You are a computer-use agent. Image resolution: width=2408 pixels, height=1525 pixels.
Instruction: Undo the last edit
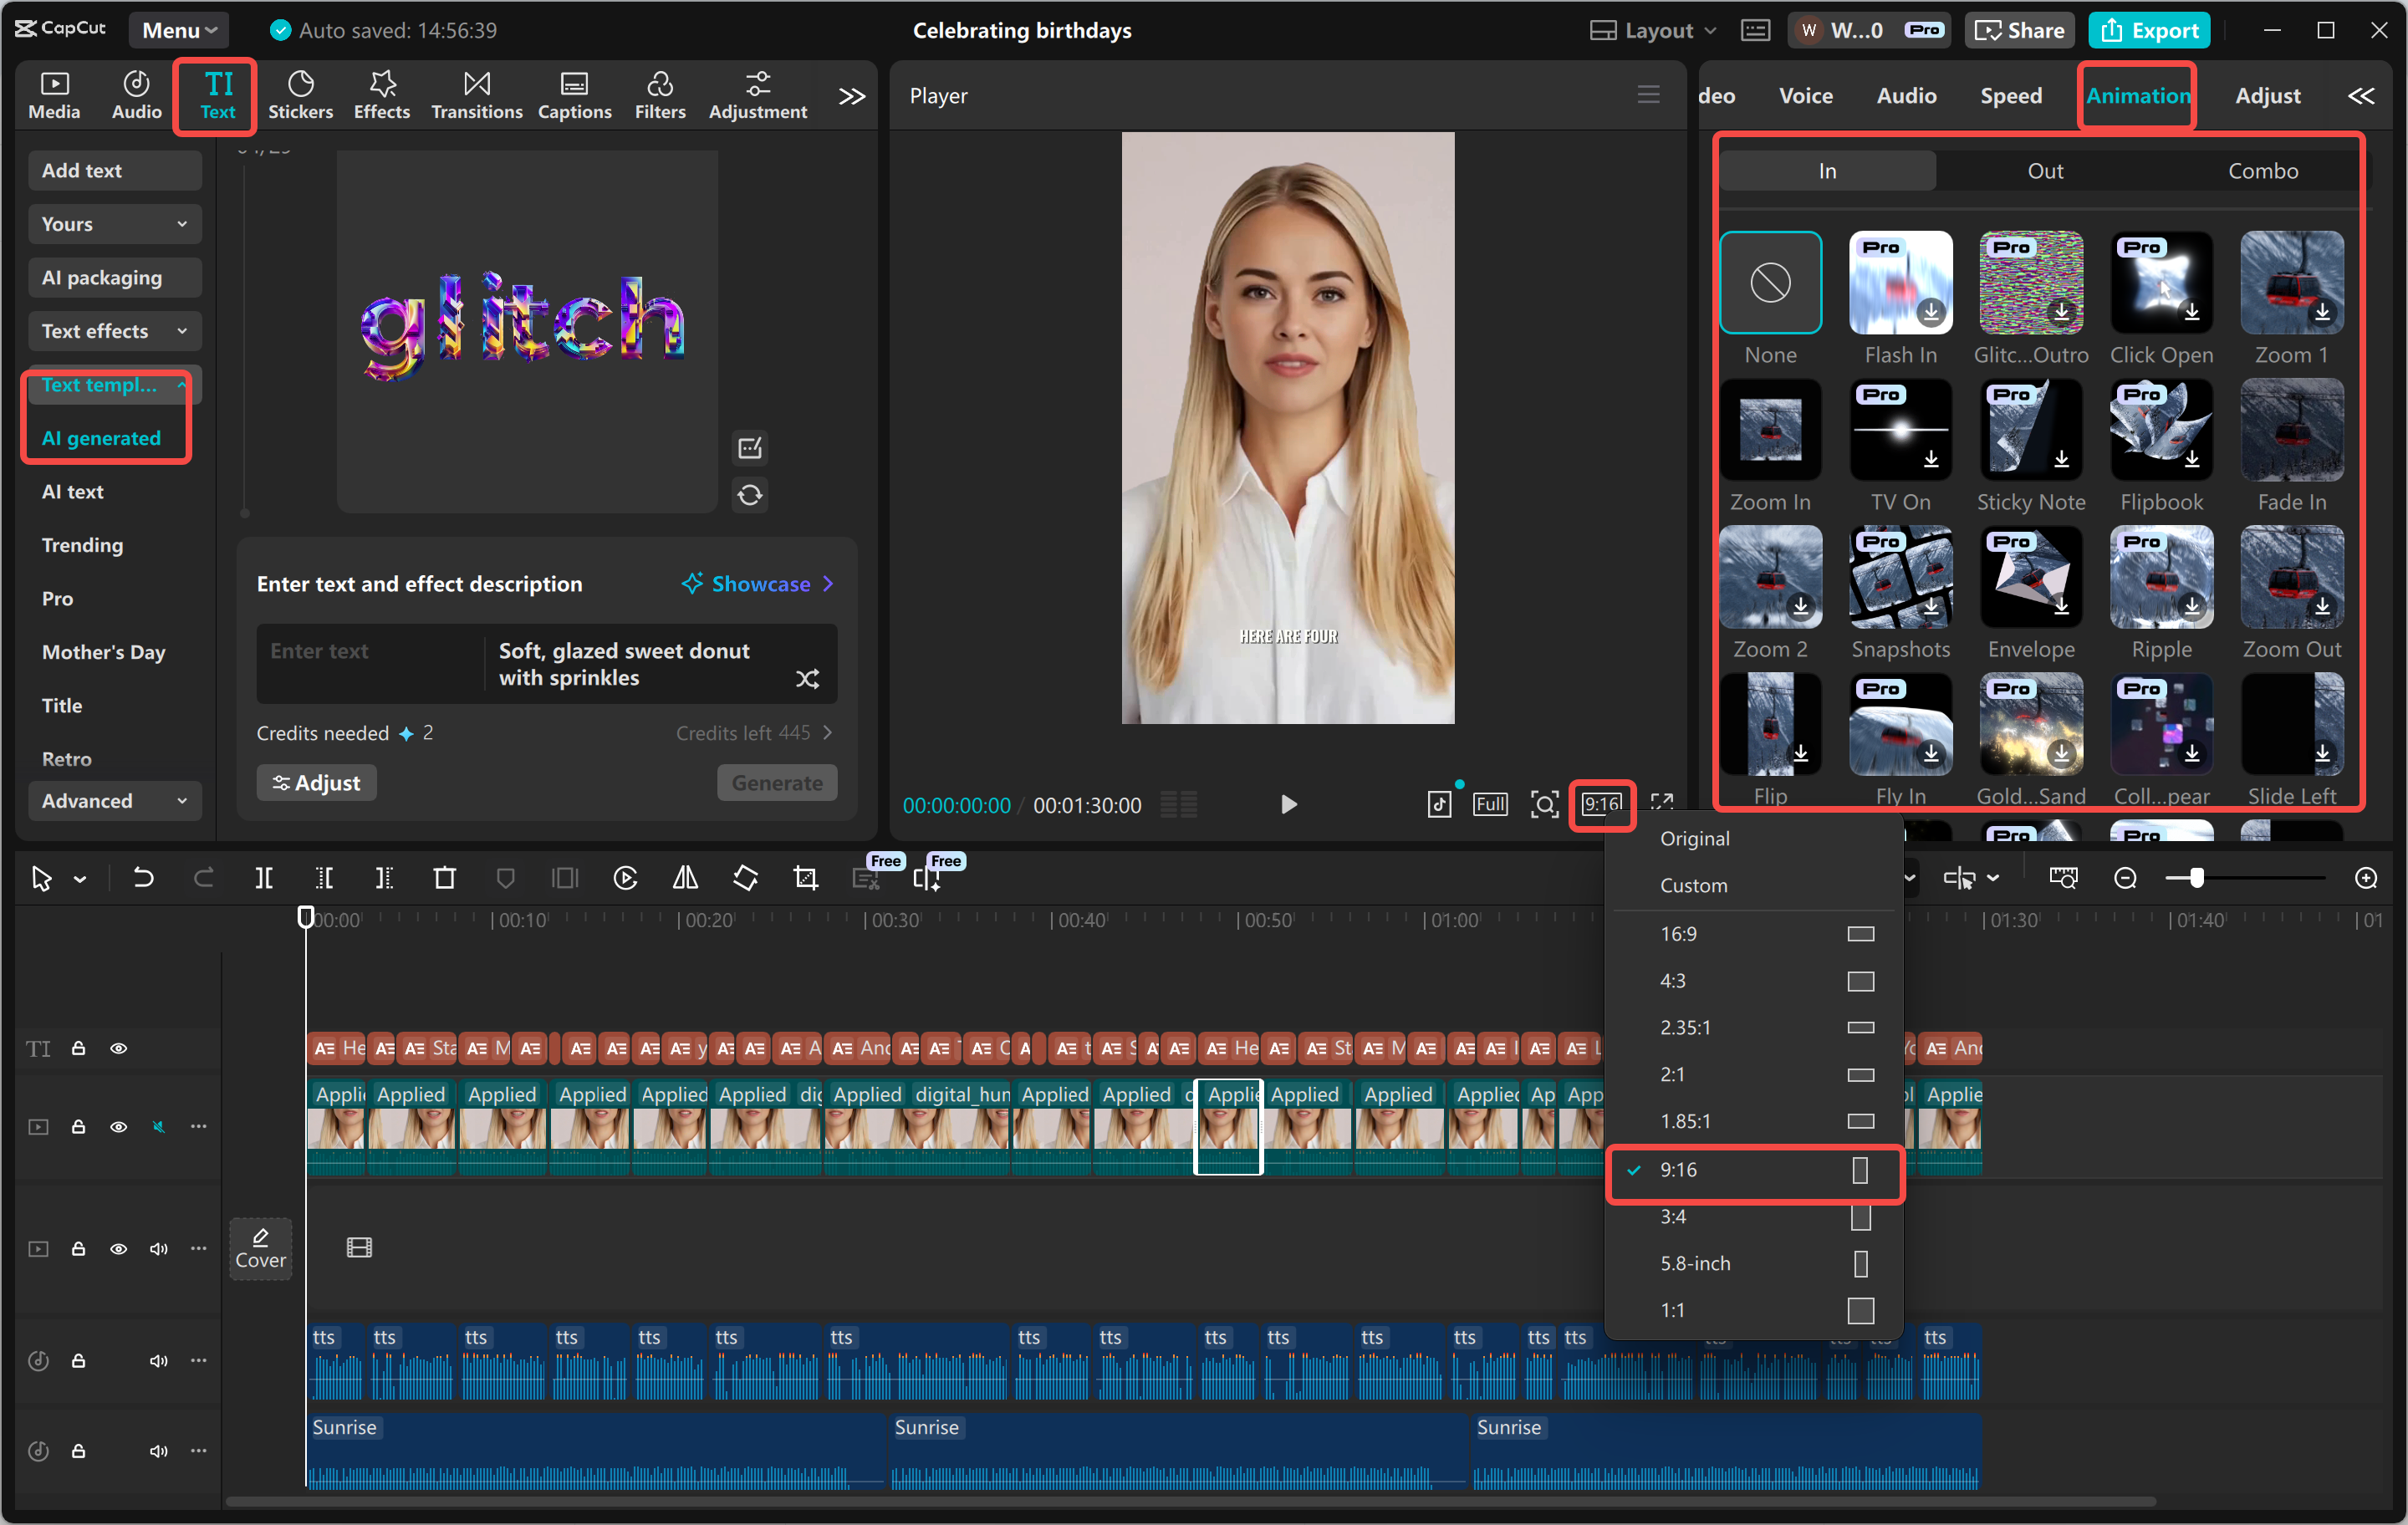click(143, 878)
